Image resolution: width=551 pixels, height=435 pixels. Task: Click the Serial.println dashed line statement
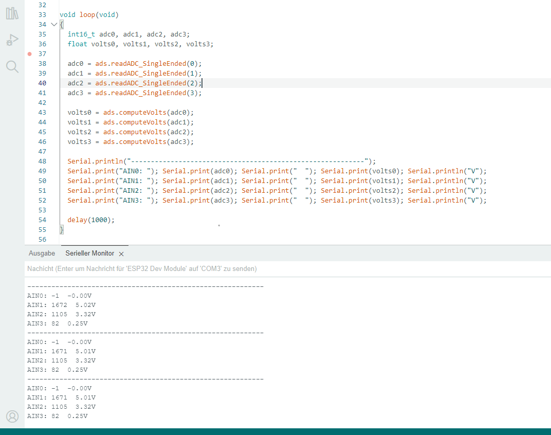222,161
